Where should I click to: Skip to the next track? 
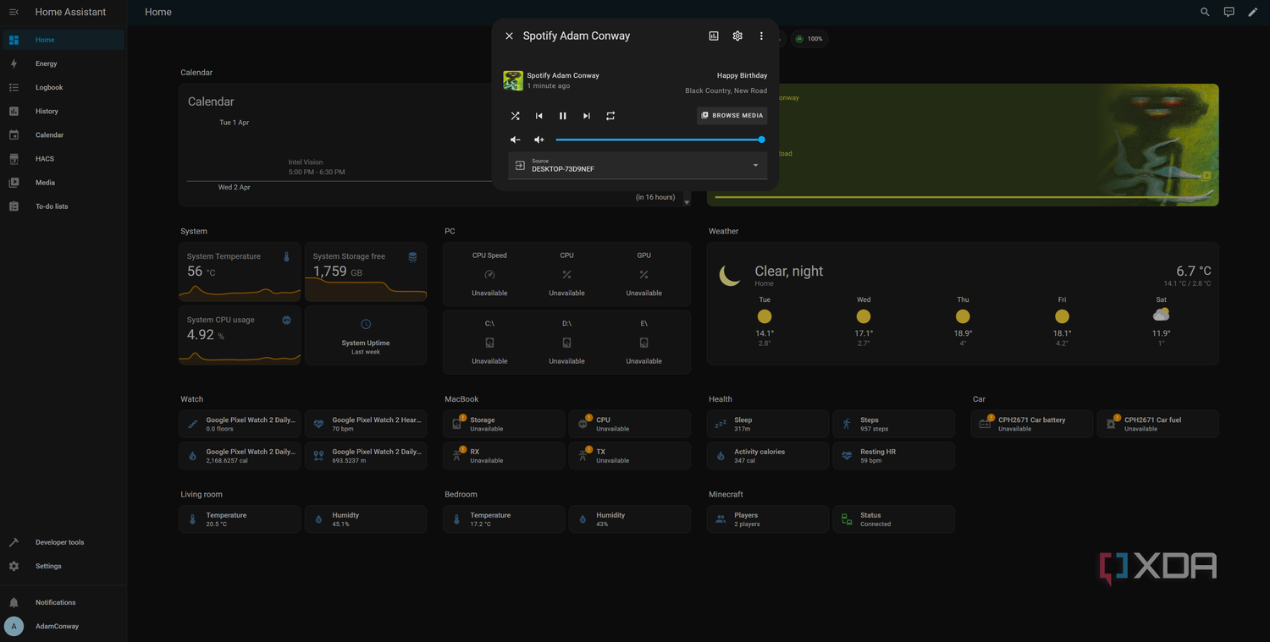586,116
